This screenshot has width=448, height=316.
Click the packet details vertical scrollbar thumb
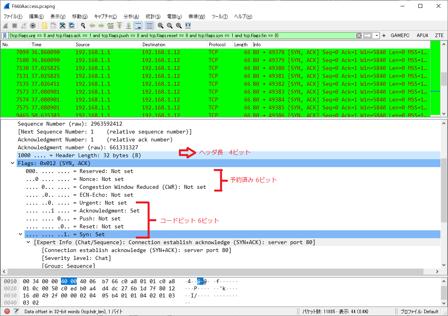pos(444,190)
